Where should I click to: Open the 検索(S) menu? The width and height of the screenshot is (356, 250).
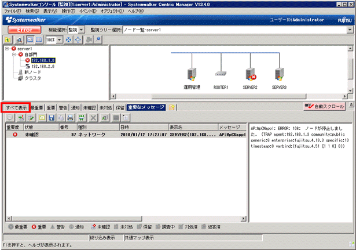[x=32, y=11]
